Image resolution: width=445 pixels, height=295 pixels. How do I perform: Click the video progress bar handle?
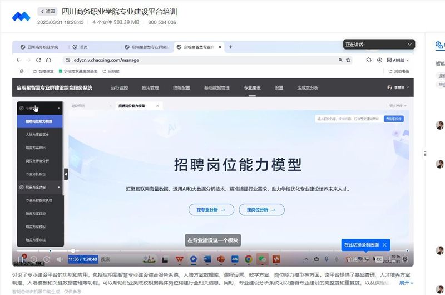click(73, 251)
